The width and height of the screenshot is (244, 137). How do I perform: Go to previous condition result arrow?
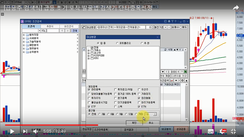coord(62,31)
